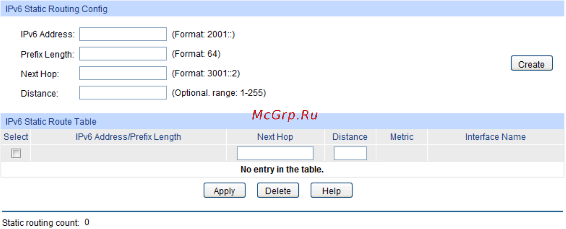Click the 'Next Hop:' field label
Screen dimensions: 566x229
(x=40, y=74)
